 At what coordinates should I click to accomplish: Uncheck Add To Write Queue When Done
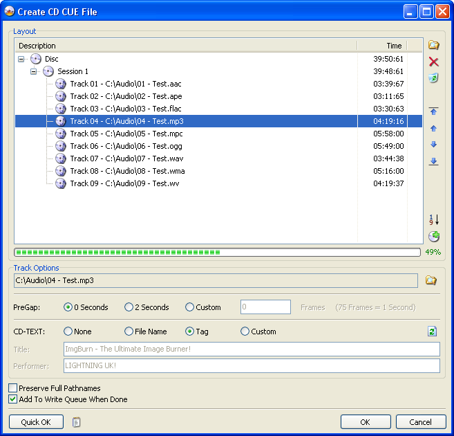[x=12, y=399]
